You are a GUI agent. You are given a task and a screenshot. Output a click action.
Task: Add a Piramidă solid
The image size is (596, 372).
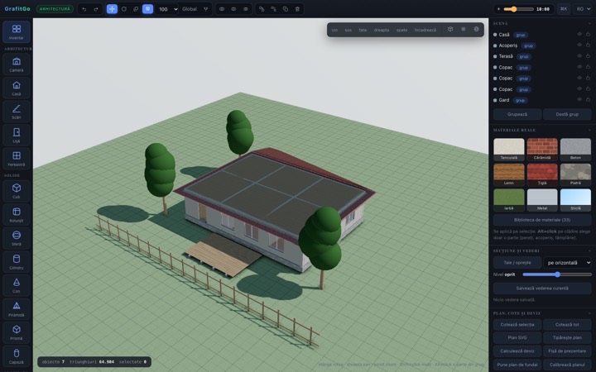tap(17, 308)
